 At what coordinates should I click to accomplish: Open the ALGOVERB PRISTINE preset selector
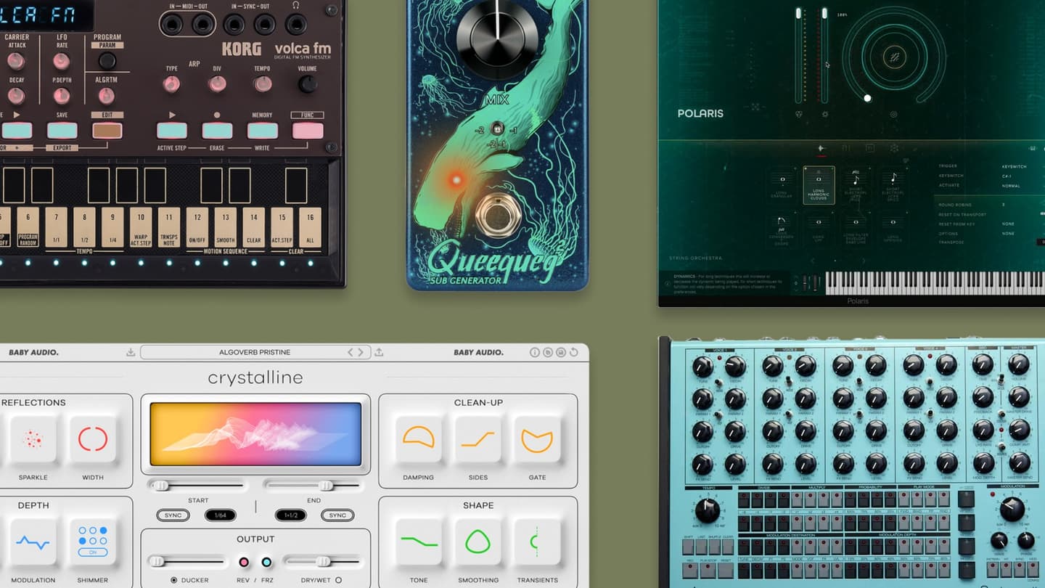(255, 352)
